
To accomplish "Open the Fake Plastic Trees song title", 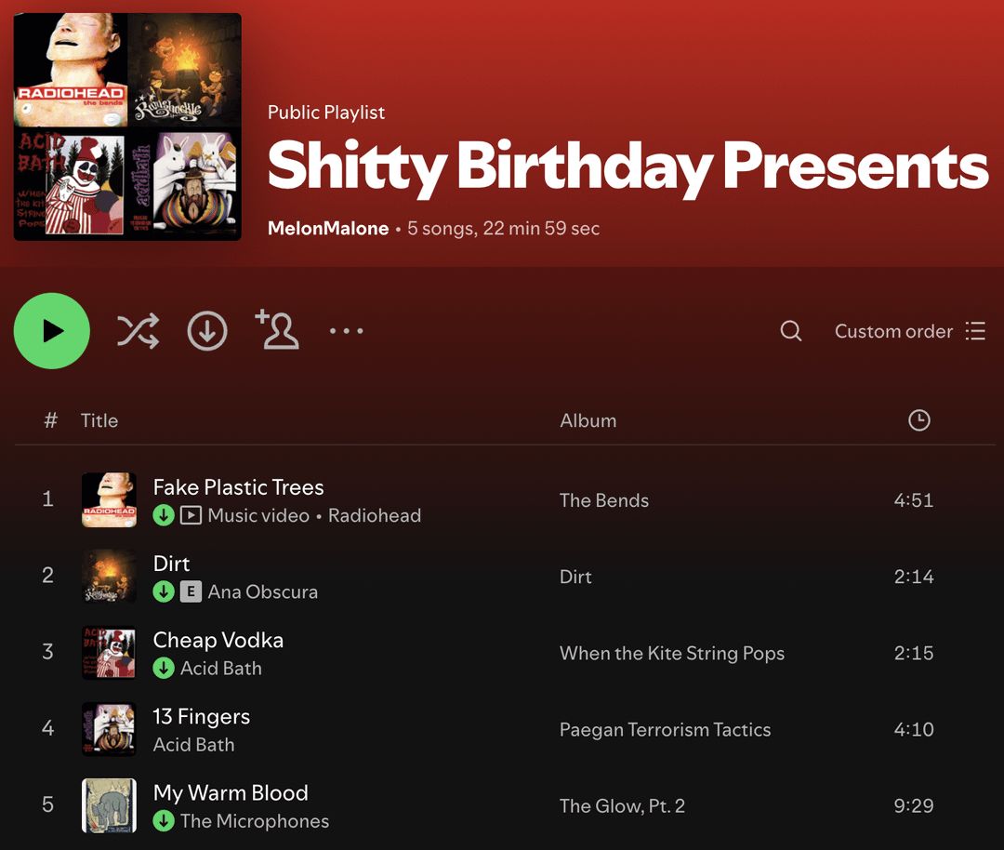I will 238,487.
